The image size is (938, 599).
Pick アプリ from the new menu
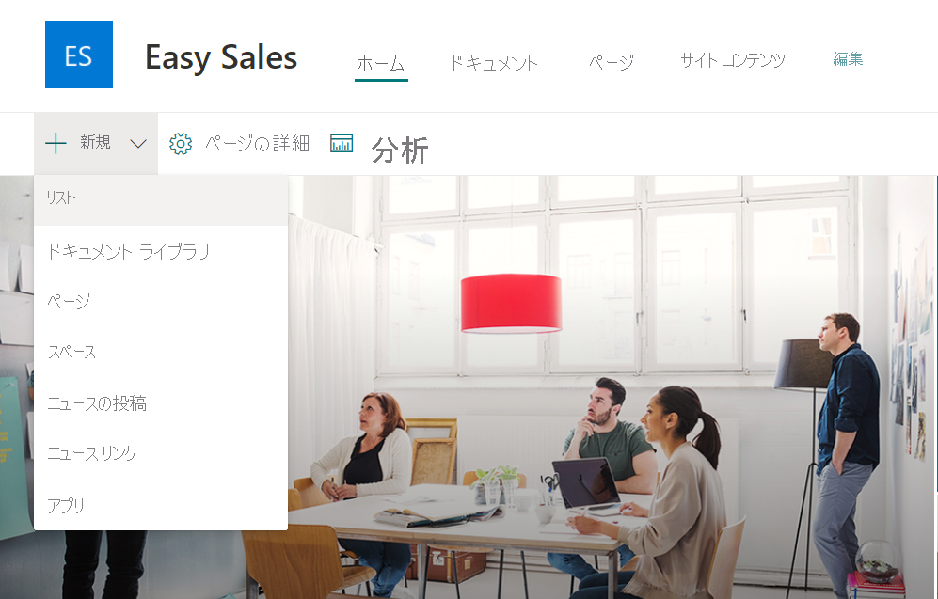click(161, 505)
